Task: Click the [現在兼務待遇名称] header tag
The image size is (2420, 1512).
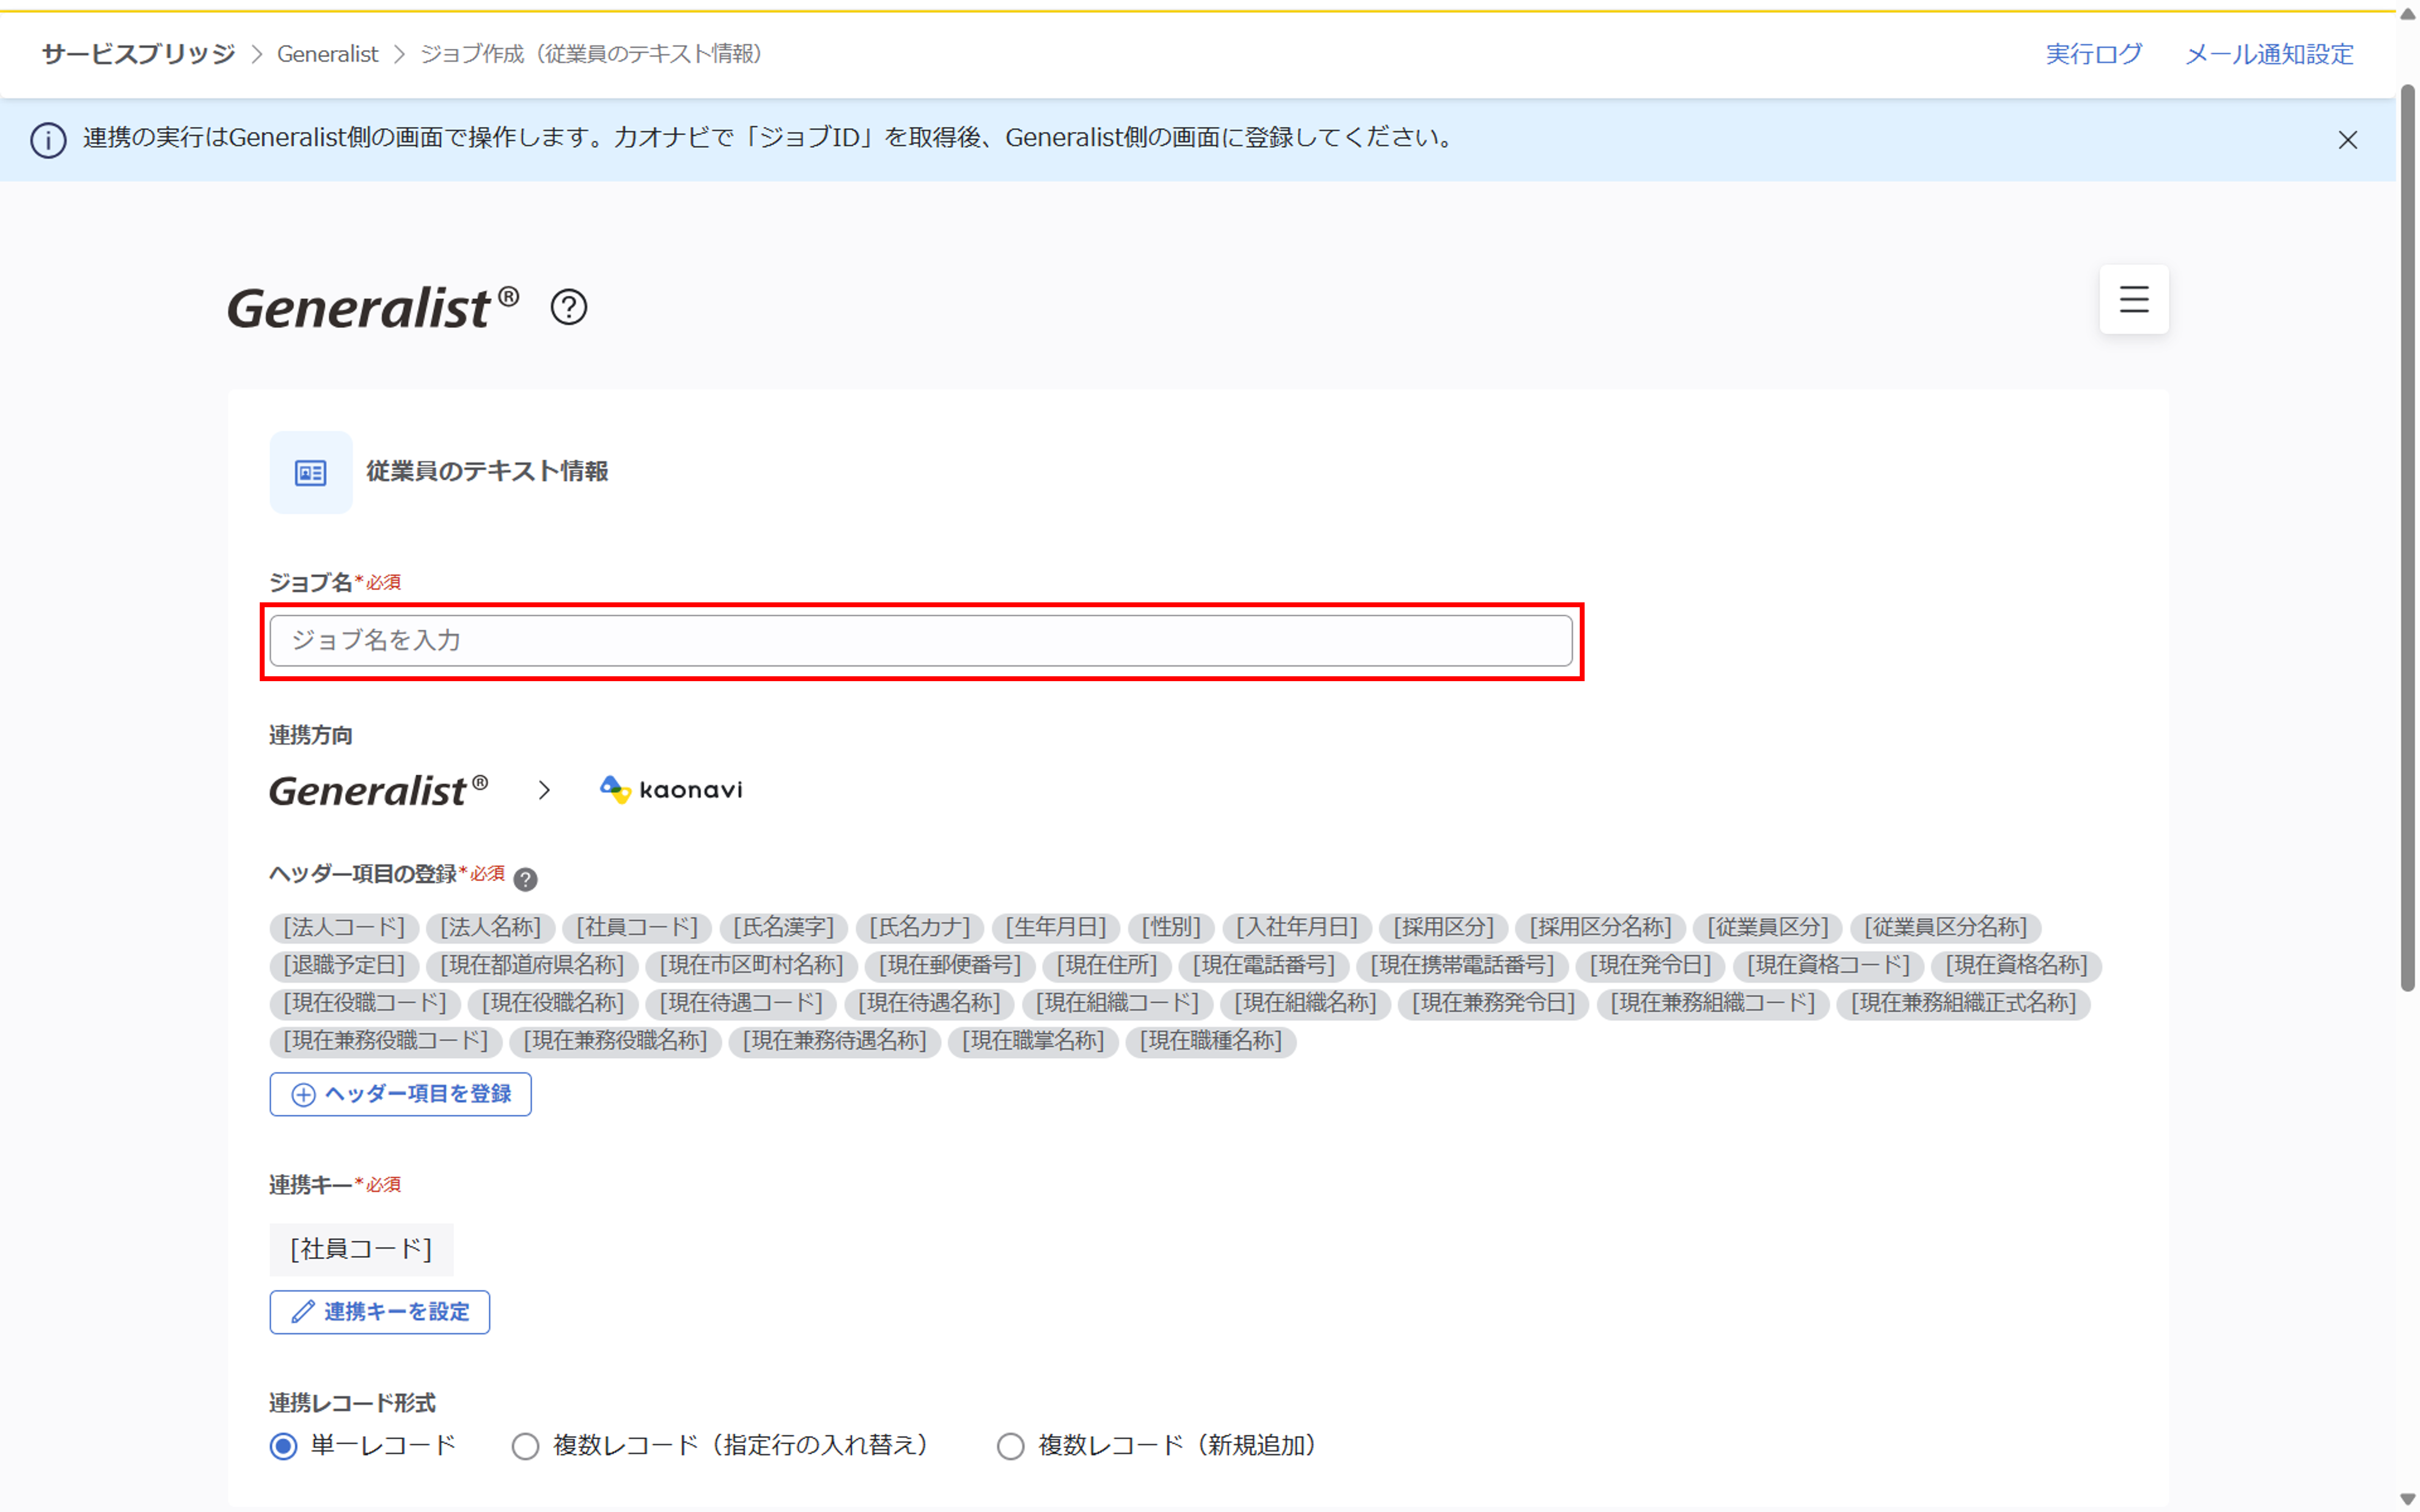Action: [834, 1041]
